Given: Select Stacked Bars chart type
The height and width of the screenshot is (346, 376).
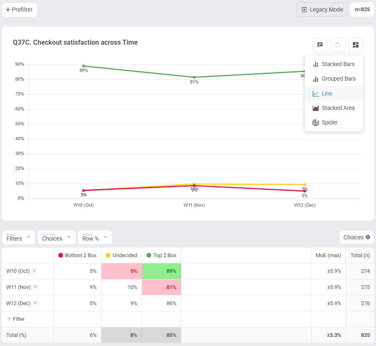Looking at the screenshot, I should tap(334, 64).
